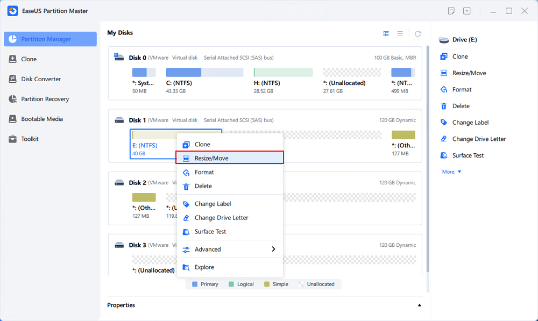Click Change Drive Letter in right panel
The height and width of the screenshot is (321, 538).
click(x=479, y=139)
